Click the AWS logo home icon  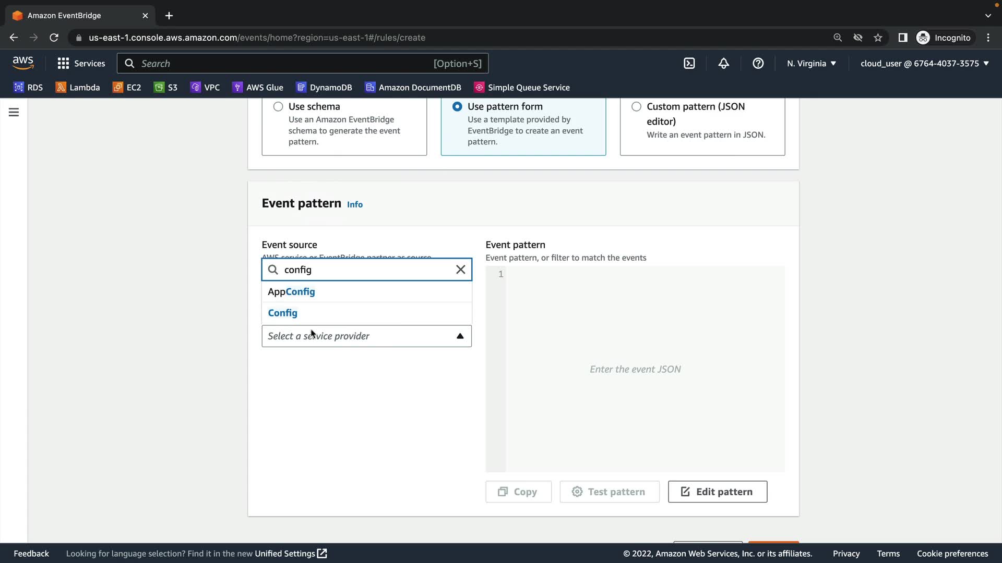pyautogui.click(x=23, y=63)
